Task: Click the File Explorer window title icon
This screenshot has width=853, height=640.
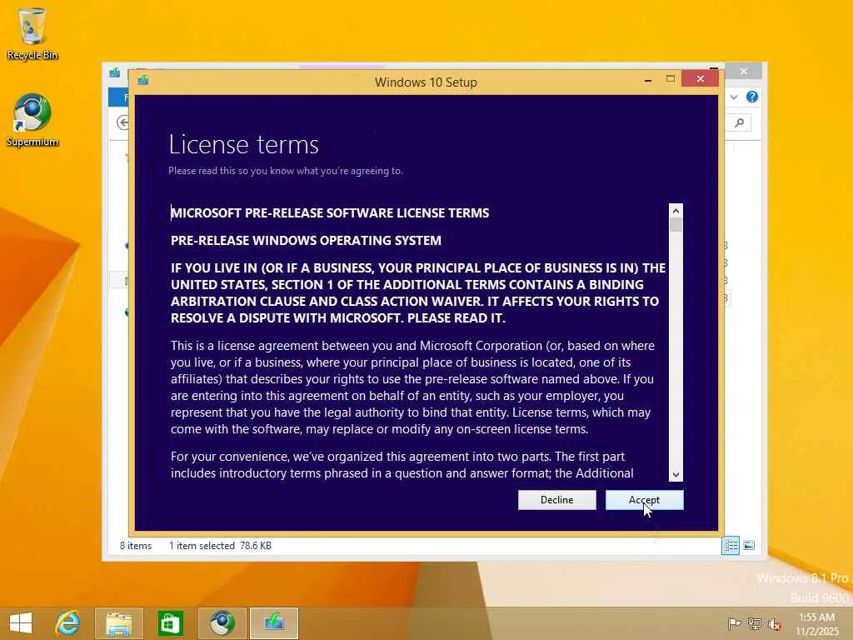Action: (x=115, y=72)
